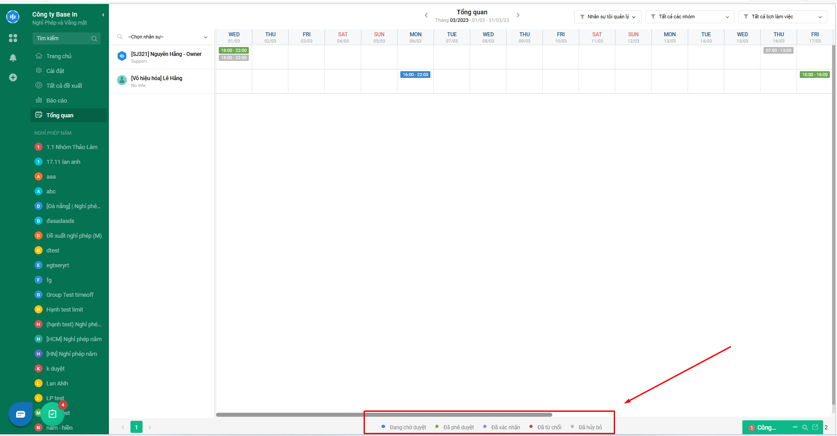Click the Tìm kiếm search field
The height and width of the screenshot is (436, 837).
click(x=66, y=38)
